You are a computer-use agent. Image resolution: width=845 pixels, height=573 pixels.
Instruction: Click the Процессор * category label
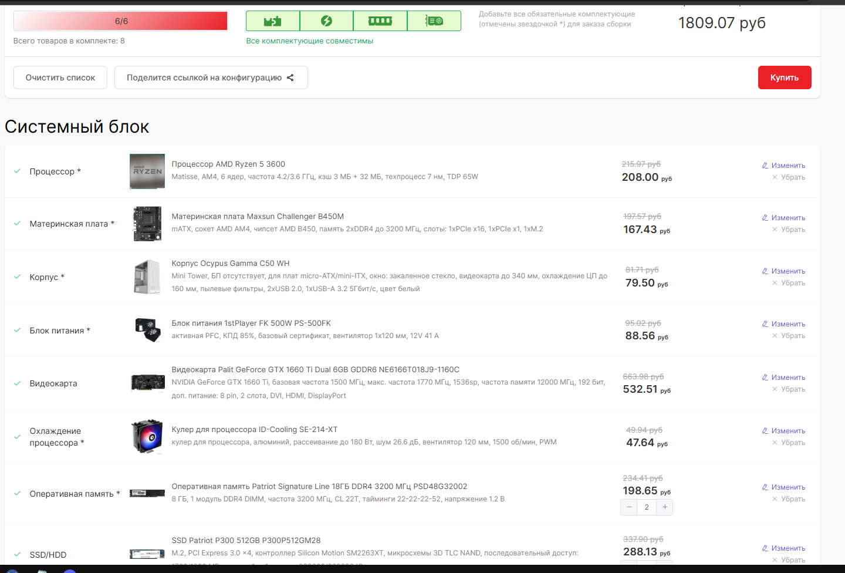pyautogui.click(x=55, y=171)
